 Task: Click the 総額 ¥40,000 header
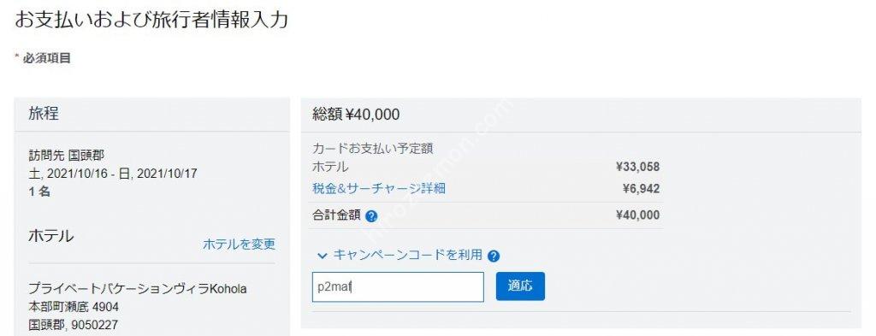point(356,115)
